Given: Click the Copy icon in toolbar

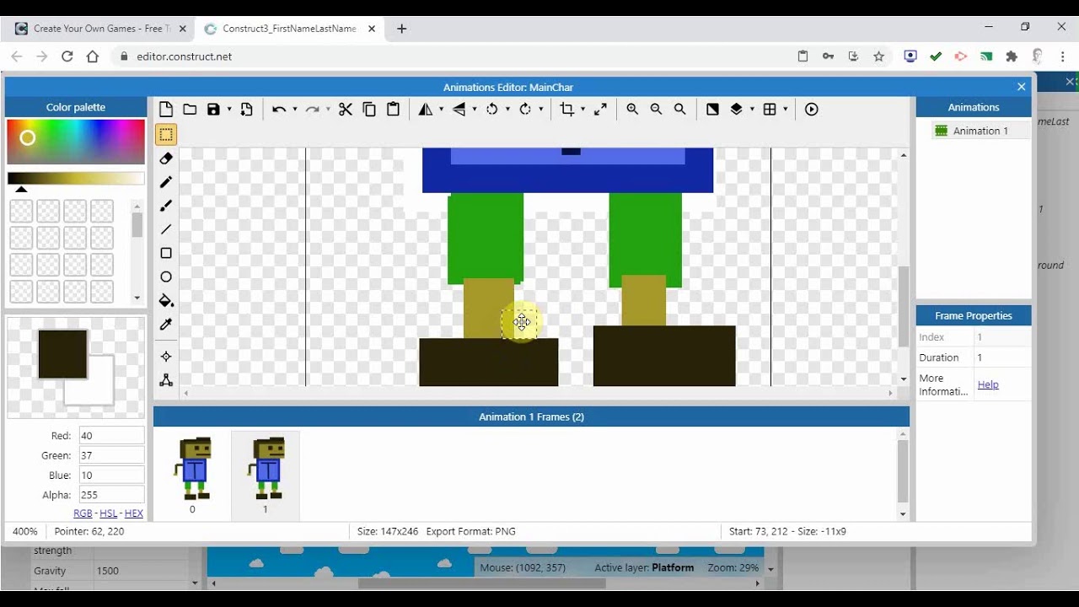Looking at the screenshot, I should coord(369,110).
